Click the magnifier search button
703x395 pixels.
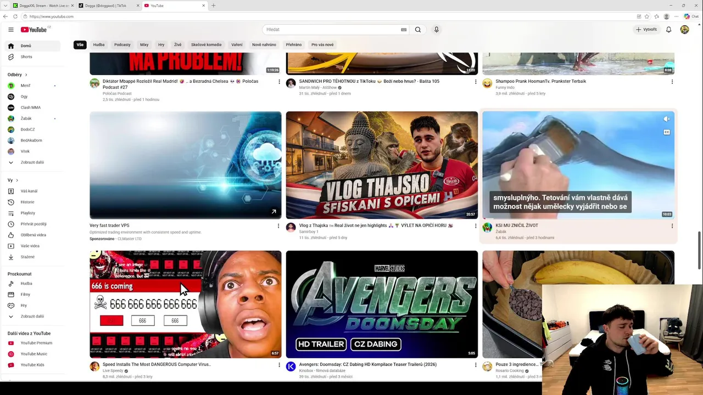point(418,30)
